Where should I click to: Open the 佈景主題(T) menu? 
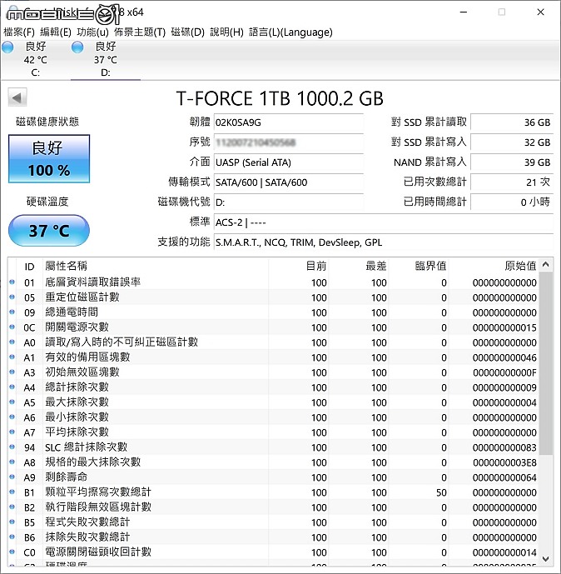tap(140, 32)
